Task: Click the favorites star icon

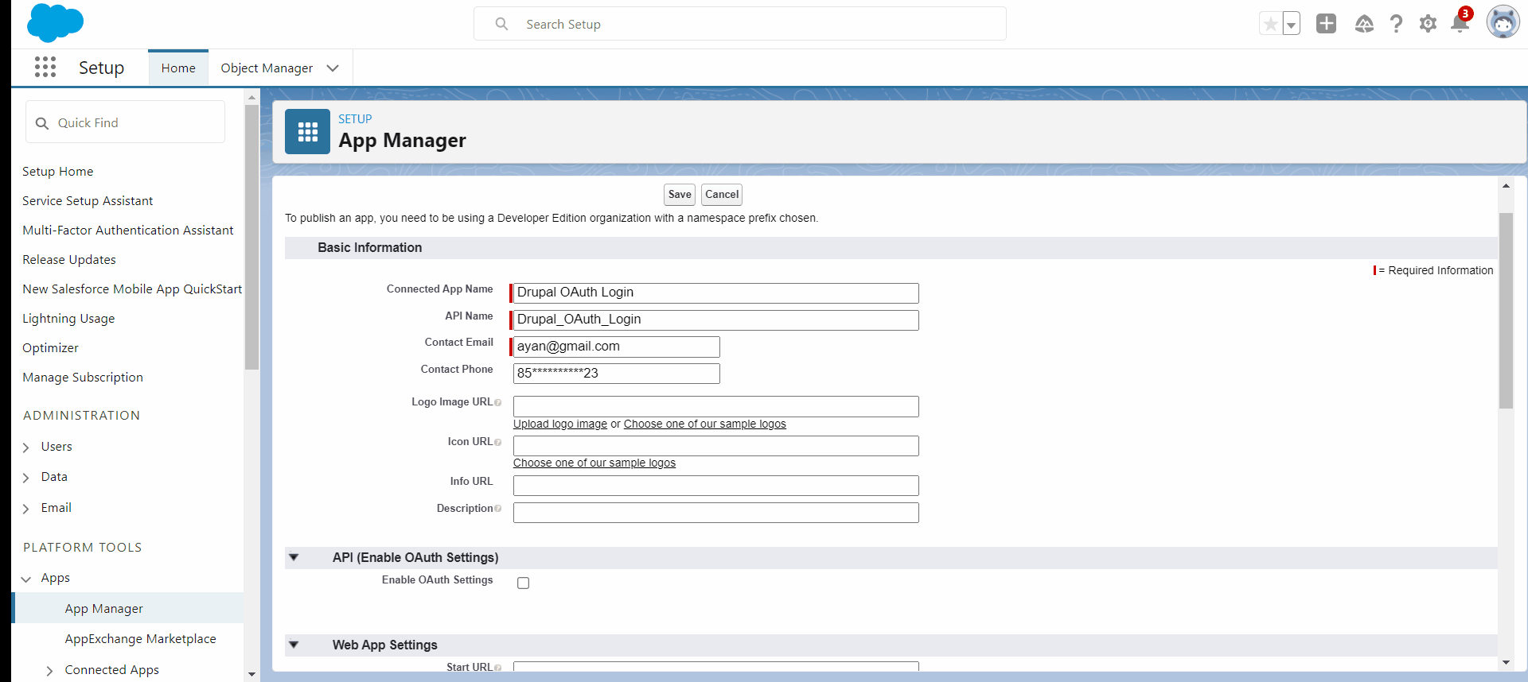Action: 1271,24
